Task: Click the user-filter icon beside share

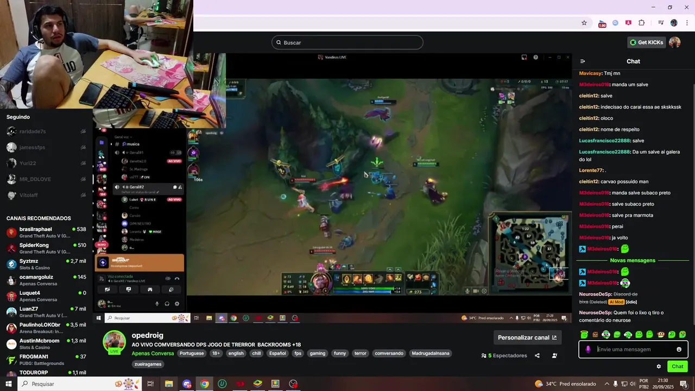Action: [554, 356]
